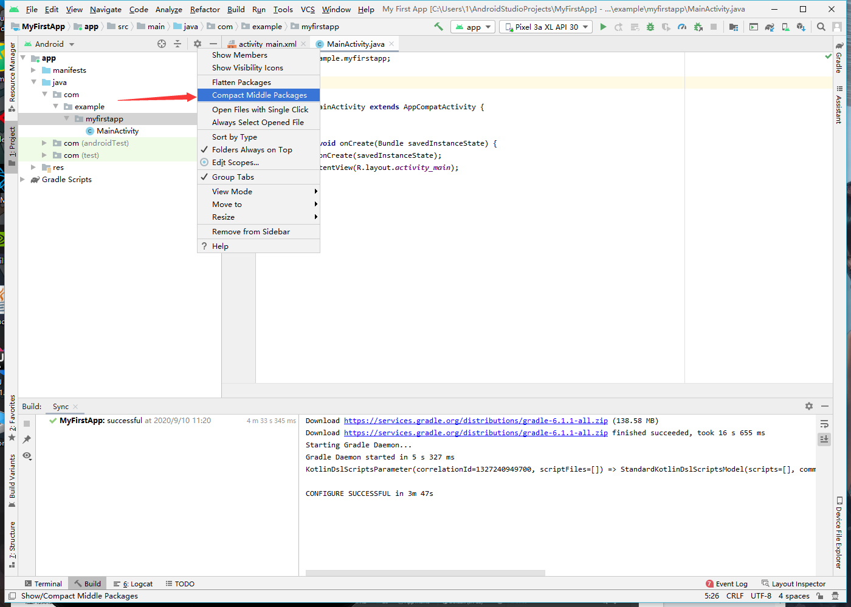Open the Build panel settings gear
The image size is (851, 607).
pyautogui.click(x=808, y=406)
